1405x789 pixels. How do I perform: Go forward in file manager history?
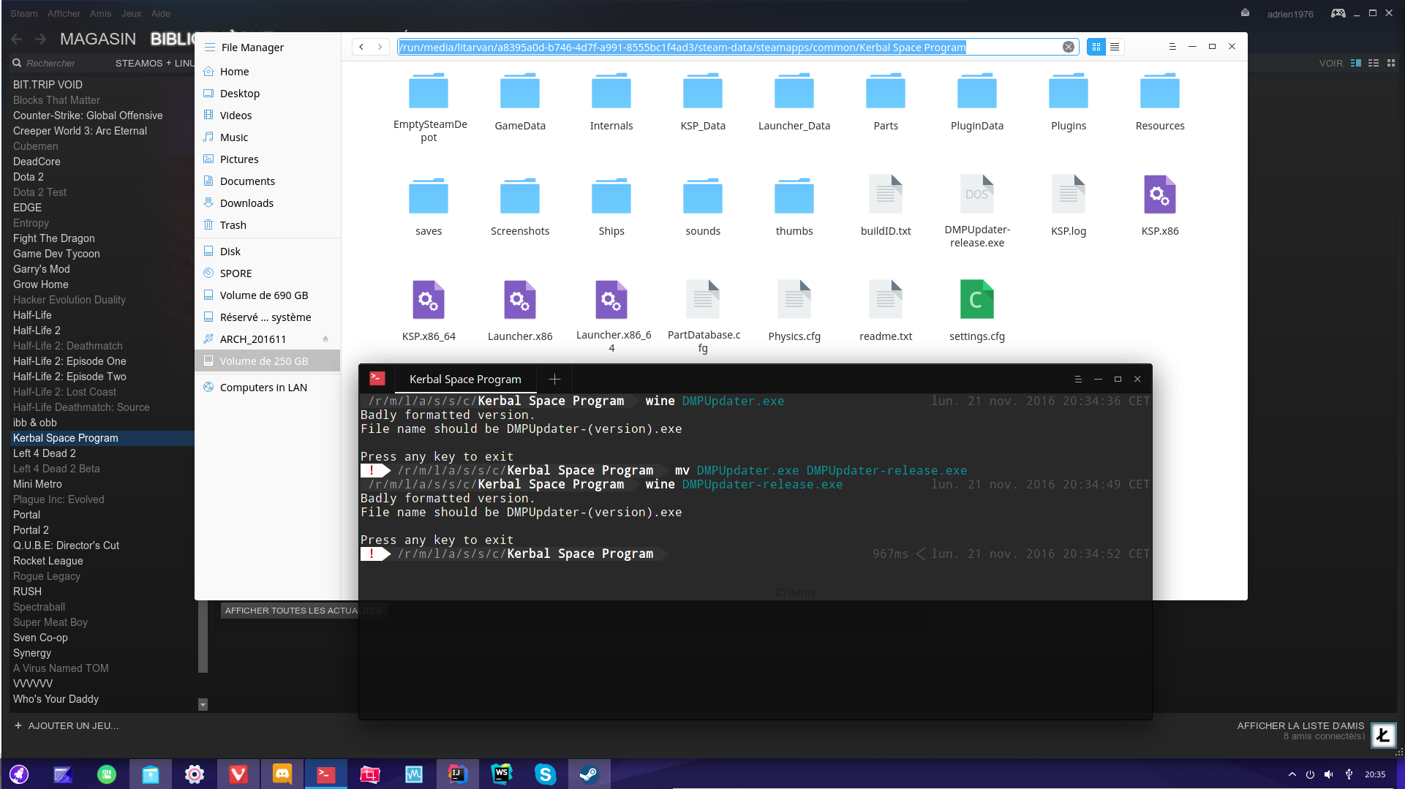click(x=380, y=47)
